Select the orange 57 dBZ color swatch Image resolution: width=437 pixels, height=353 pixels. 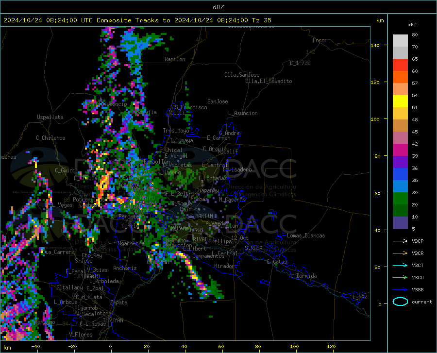[x=400, y=77]
